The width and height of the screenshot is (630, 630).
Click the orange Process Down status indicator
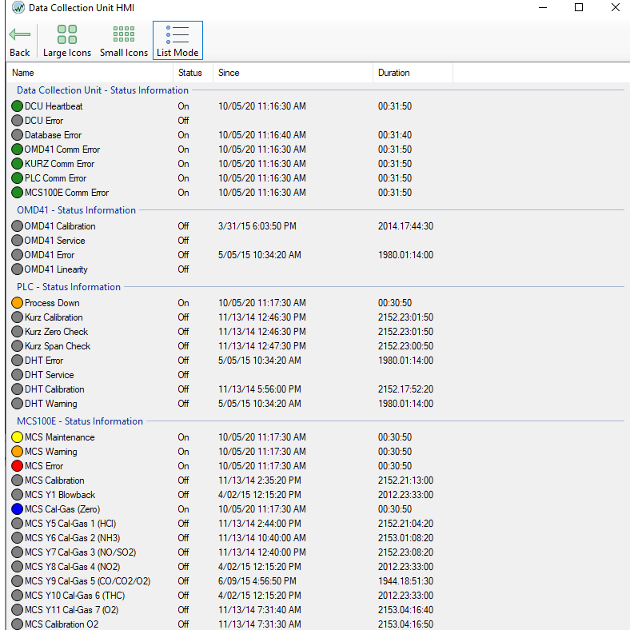click(18, 303)
